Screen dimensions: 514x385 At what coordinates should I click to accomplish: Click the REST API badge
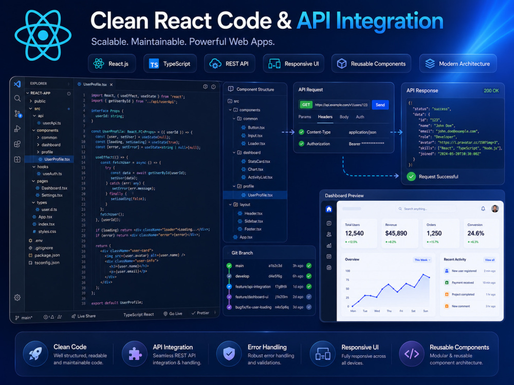pos(229,64)
